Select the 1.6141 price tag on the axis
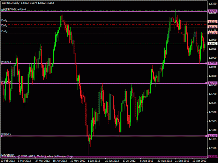 212,33
